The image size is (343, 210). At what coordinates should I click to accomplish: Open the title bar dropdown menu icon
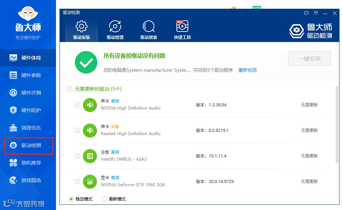[316, 13]
